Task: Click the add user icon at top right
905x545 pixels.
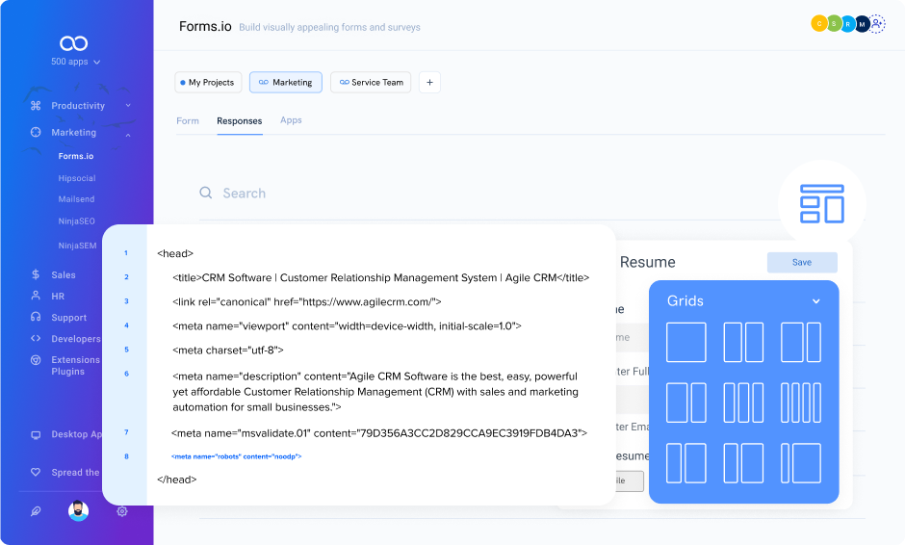Action: tap(877, 24)
